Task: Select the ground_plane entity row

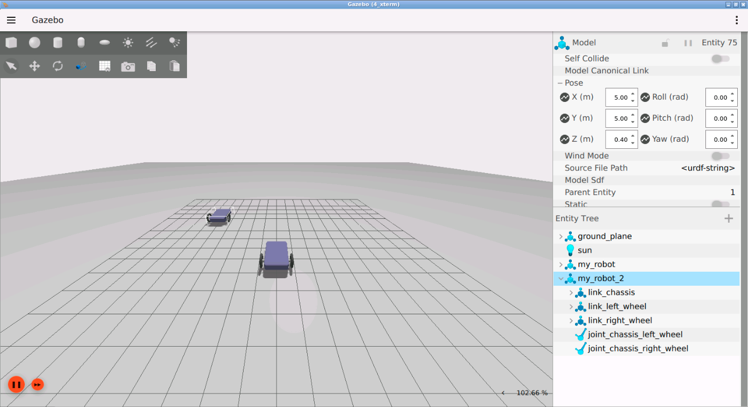Action: (x=647, y=237)
